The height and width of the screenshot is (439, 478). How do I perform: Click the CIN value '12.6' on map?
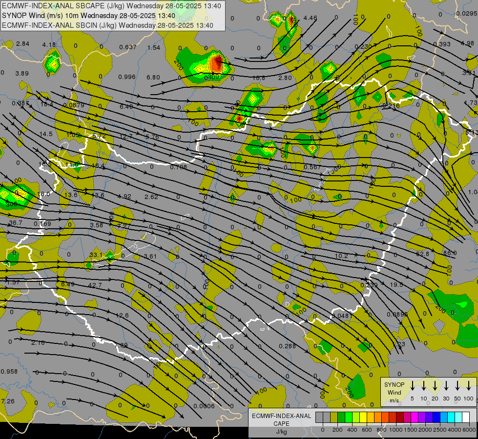pyautogui.click(x=122, y=315)
